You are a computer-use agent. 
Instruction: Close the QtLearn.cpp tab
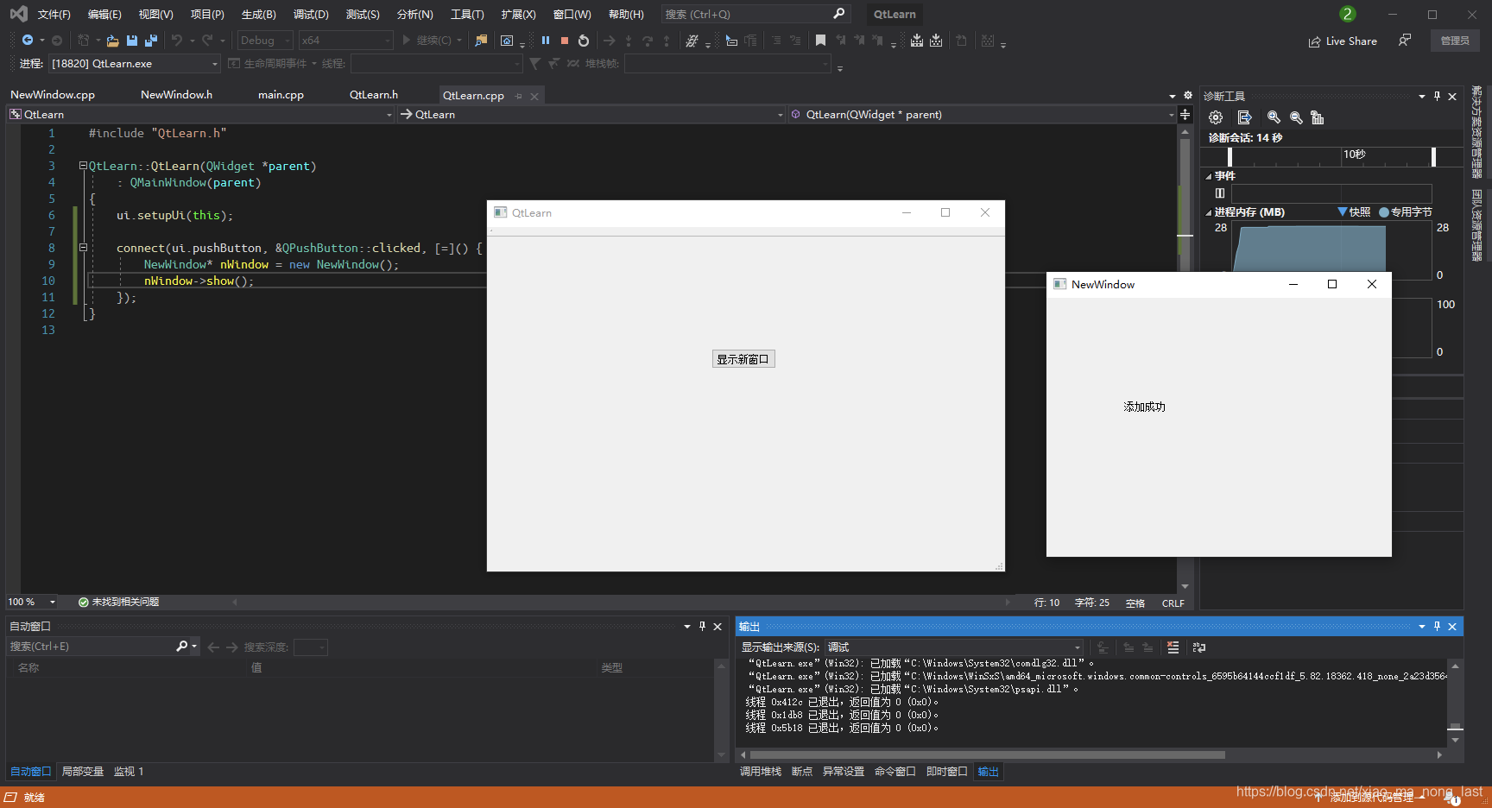534,96
